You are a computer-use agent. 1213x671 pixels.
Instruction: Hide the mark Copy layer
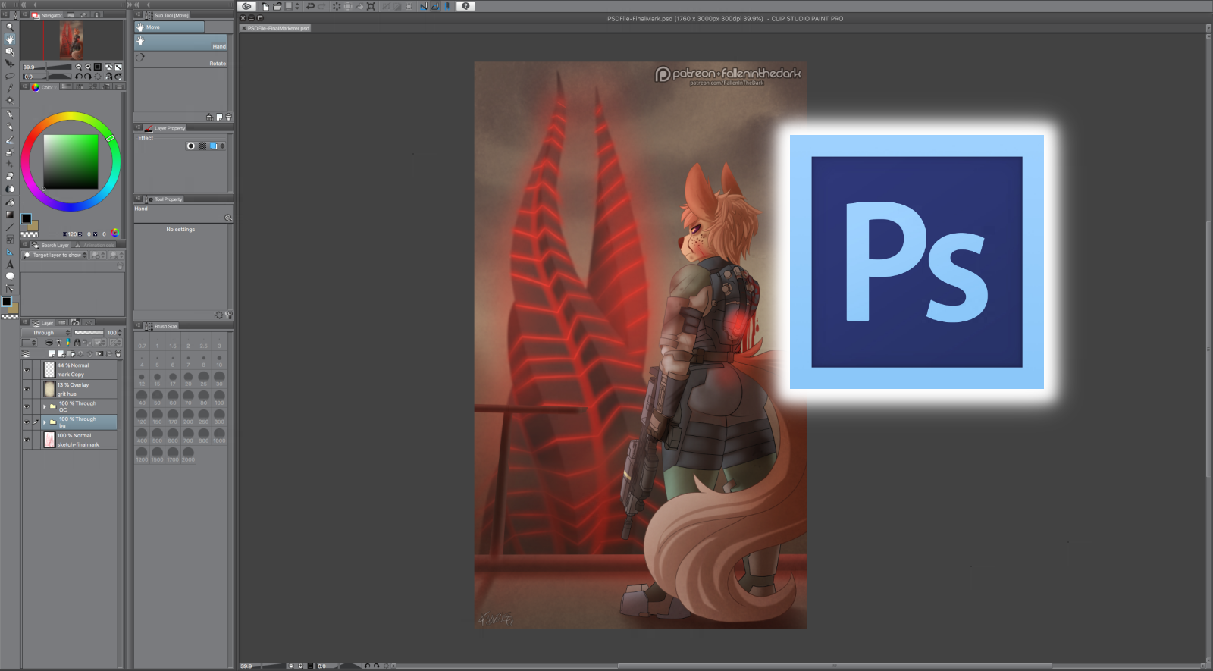click(x=27, y=370)
